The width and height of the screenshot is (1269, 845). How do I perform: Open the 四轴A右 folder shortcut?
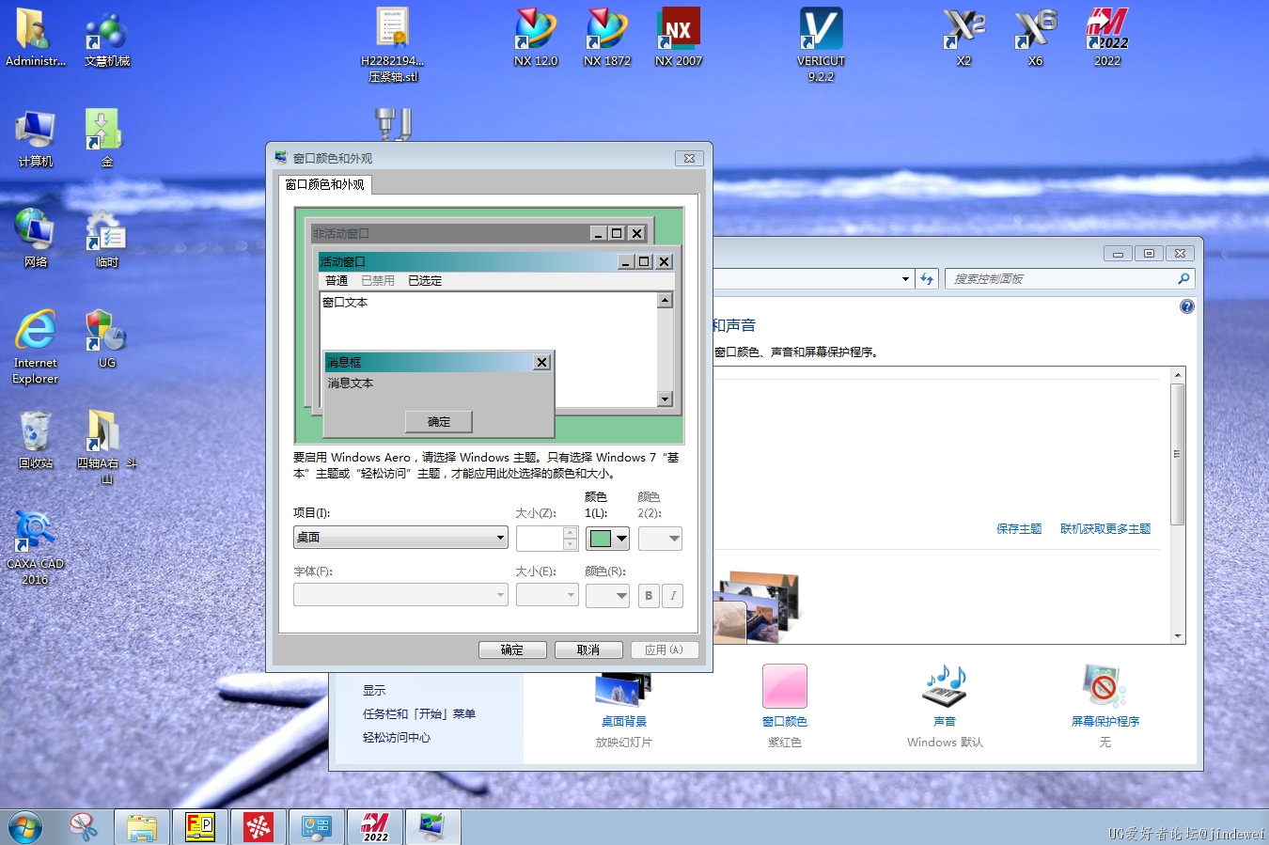click(x=106, y=446)
